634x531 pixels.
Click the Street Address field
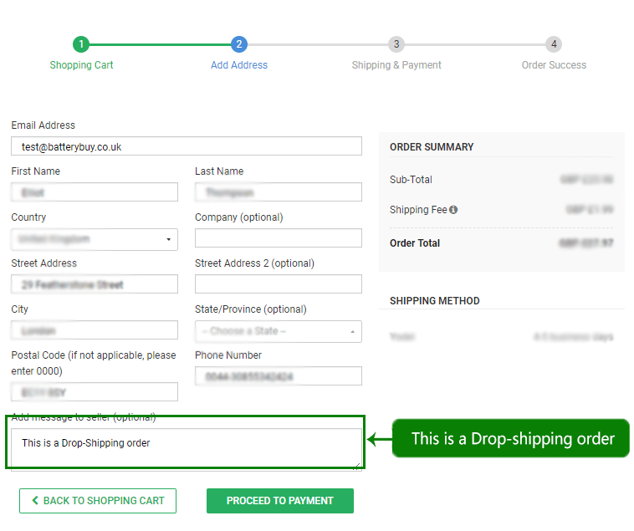click(x=95, y=284)
